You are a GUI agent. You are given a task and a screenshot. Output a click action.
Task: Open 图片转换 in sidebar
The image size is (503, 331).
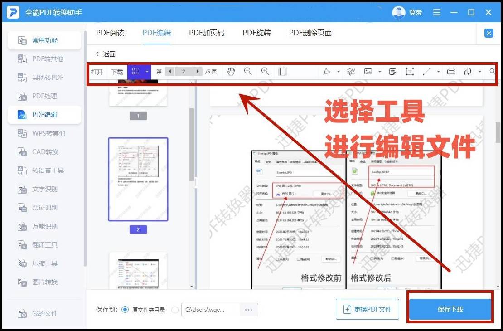pyautogui.click(x=44, y=282)
